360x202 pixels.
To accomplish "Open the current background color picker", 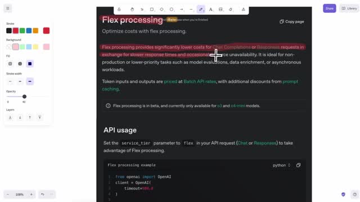I will click(x=46, y=47).
